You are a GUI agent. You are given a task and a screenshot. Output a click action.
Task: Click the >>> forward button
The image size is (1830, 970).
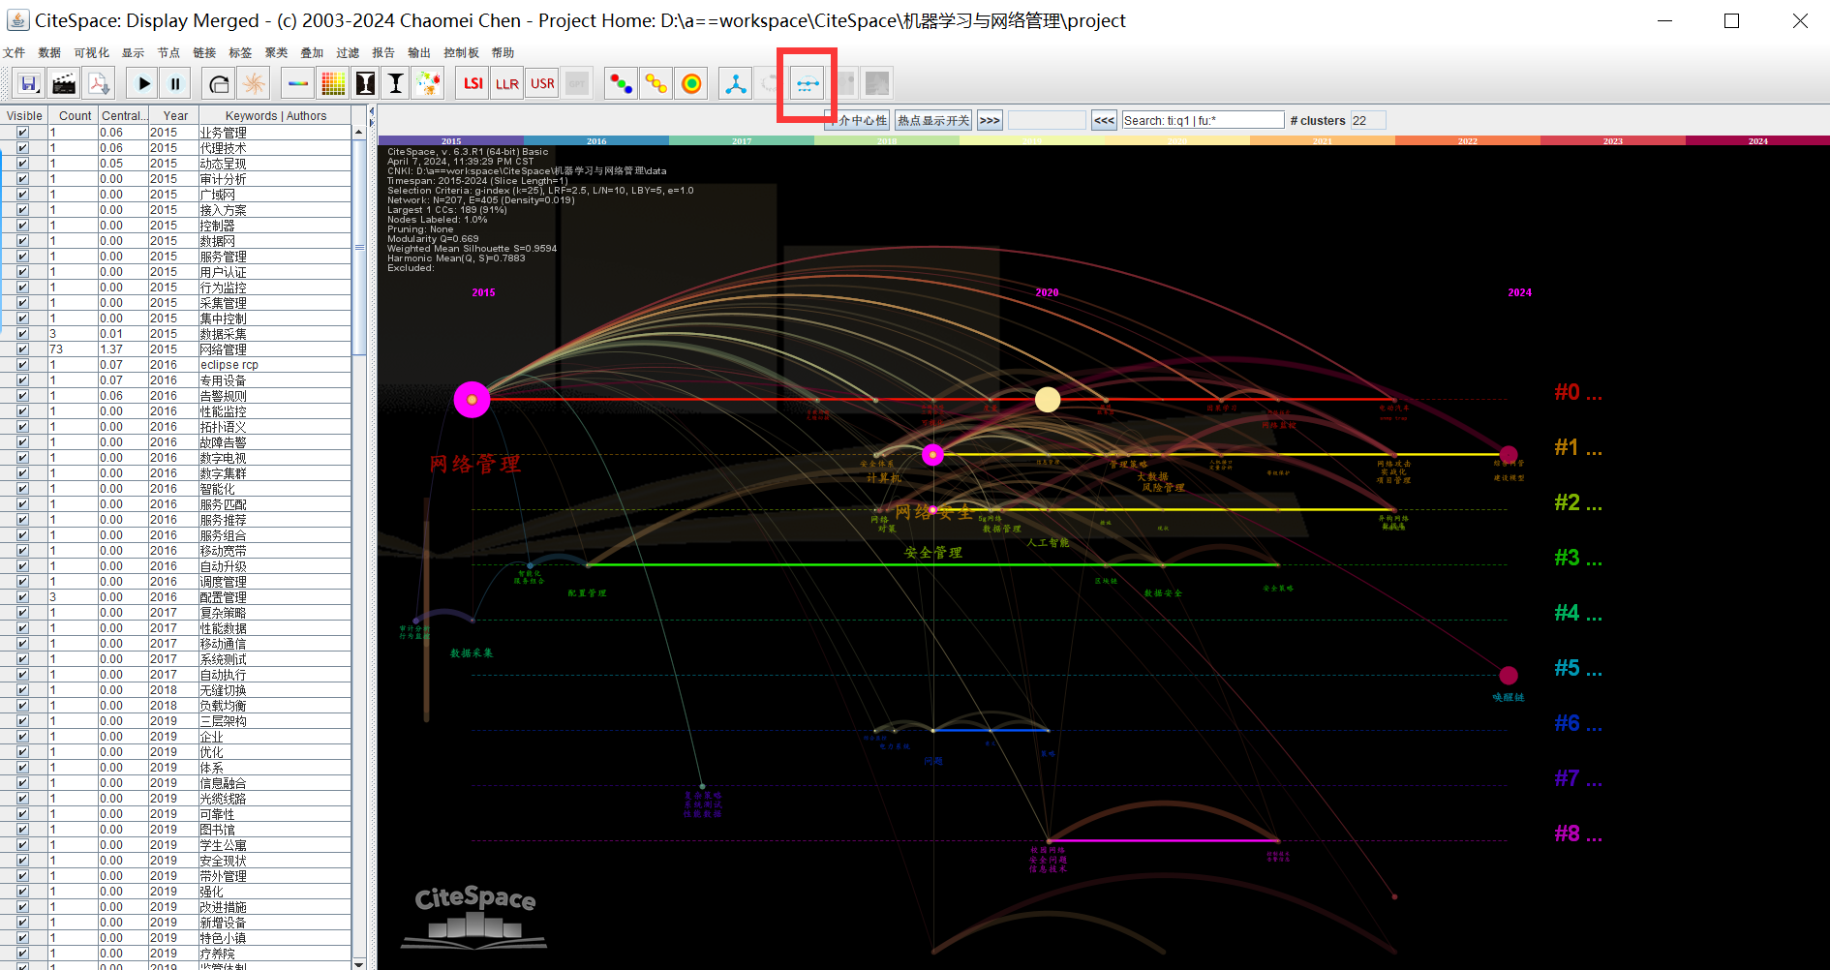pyautogui.click(x=990, y=120)
